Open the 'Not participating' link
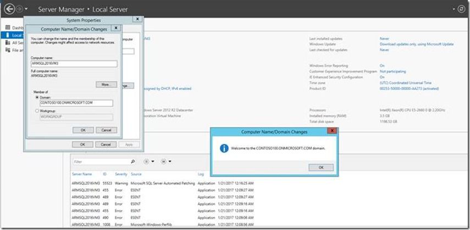The width and height of the screenshot is (470, 230). point(392,71)
